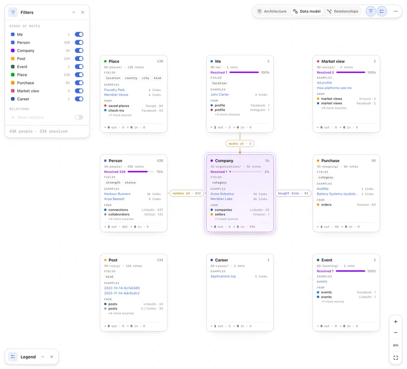Click the fit-to-screen icon

coord(396,358)
